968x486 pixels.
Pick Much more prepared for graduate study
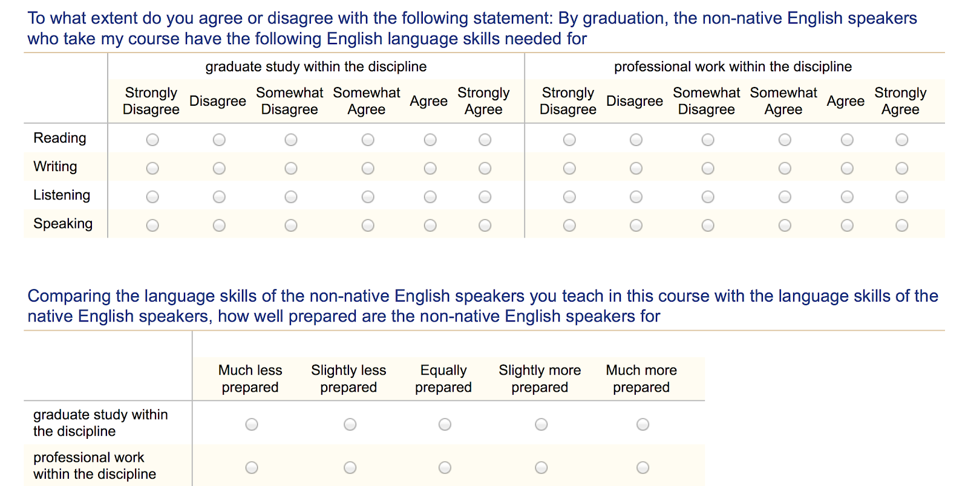coord(643,424)
